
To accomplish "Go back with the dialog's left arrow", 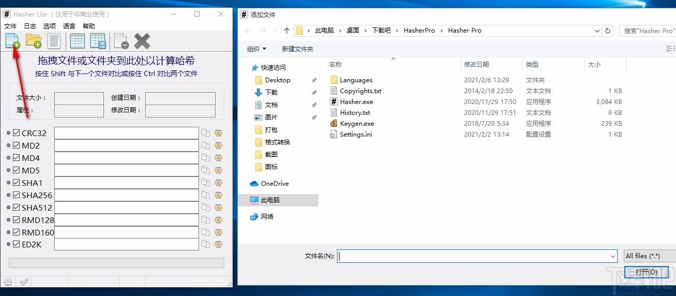I will point(248,31).
